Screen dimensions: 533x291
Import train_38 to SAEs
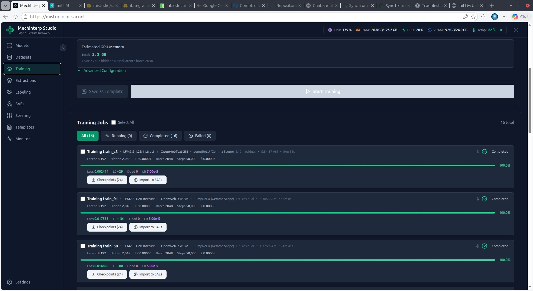(x=148, y=274)
